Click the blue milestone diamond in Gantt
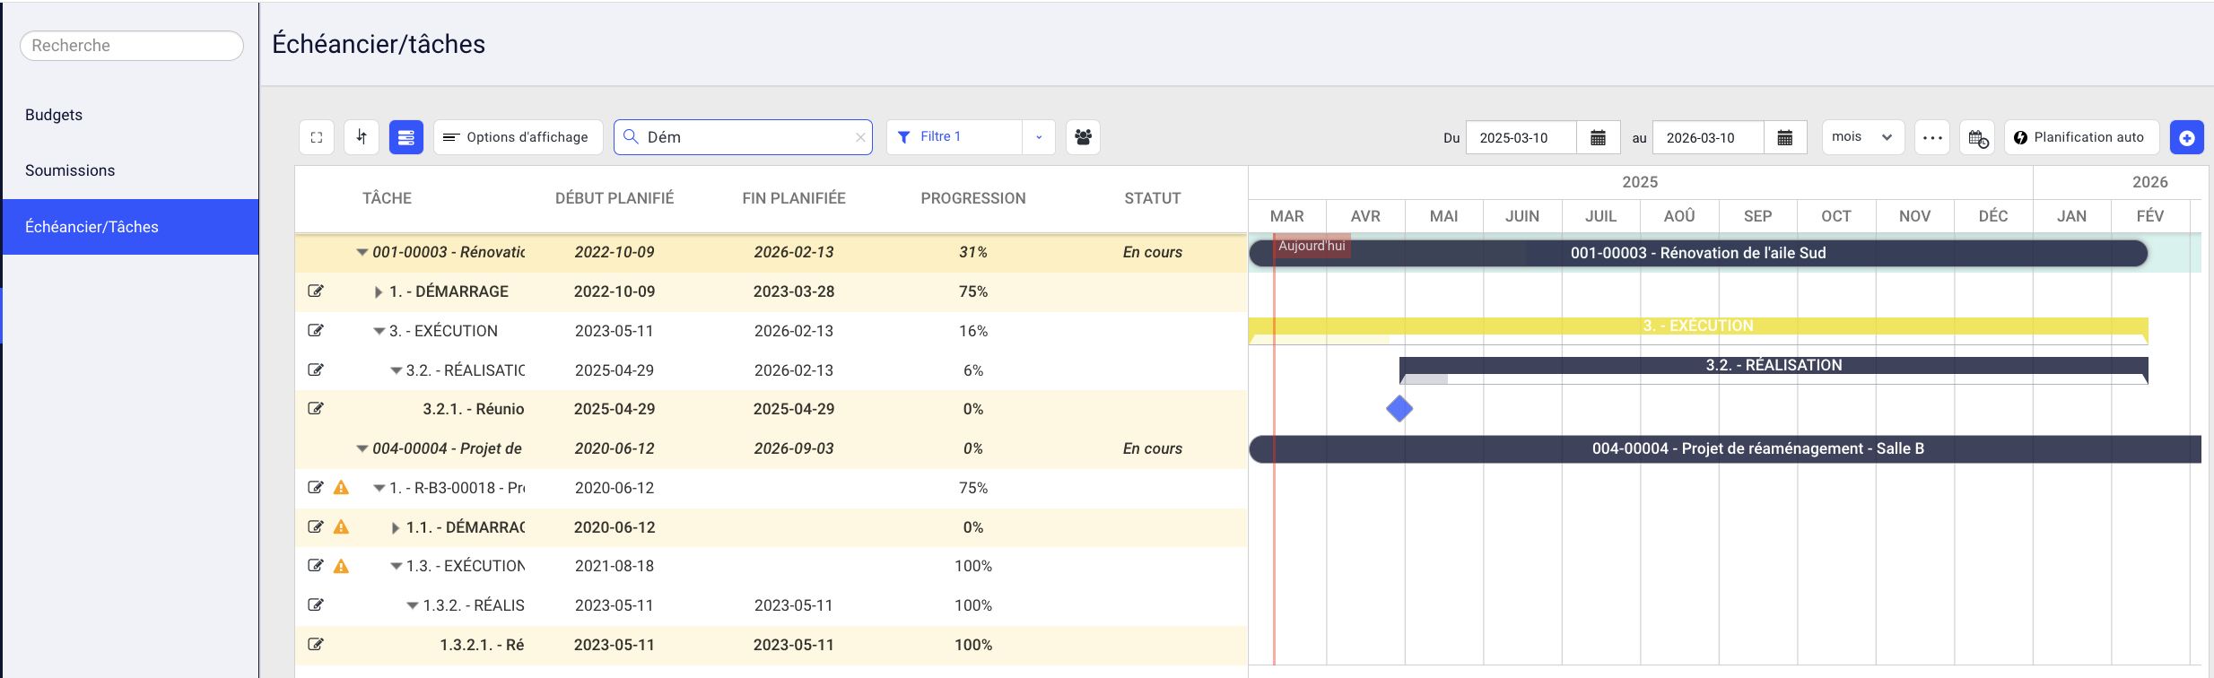This screenshot has height=678, width=2214. [x=1399, y=409]
